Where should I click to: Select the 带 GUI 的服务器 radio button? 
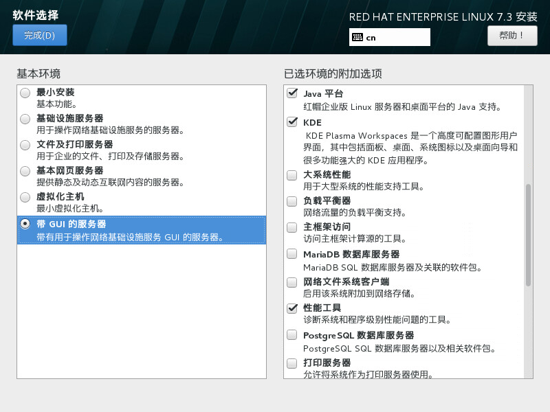[25, 224]
